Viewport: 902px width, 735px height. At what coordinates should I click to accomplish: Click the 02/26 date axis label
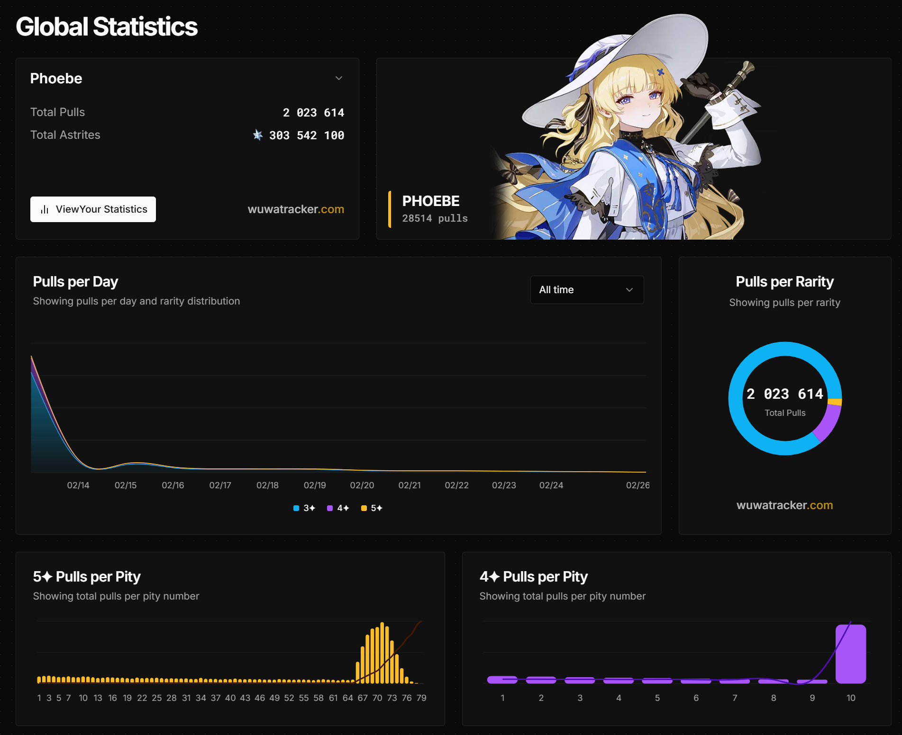(x=638, y=485)
